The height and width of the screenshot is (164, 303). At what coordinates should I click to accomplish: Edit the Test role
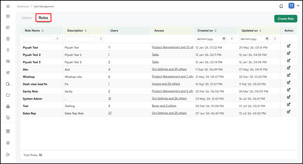tap(289, 104)
